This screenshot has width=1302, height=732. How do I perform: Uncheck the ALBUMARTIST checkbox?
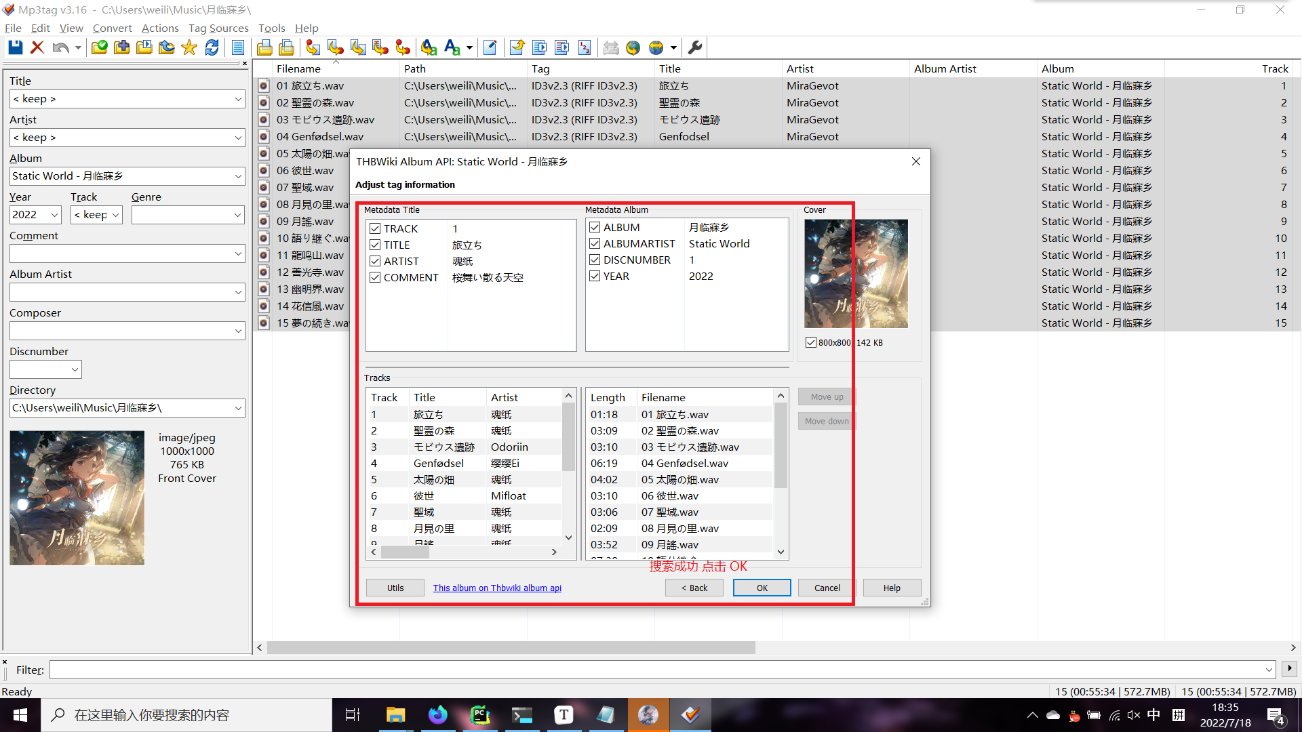595,244
